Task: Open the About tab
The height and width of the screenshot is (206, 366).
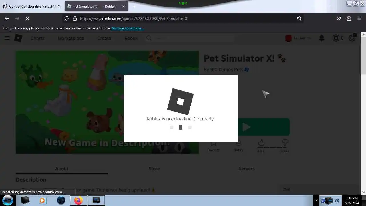Action: (x=62, y=169)
